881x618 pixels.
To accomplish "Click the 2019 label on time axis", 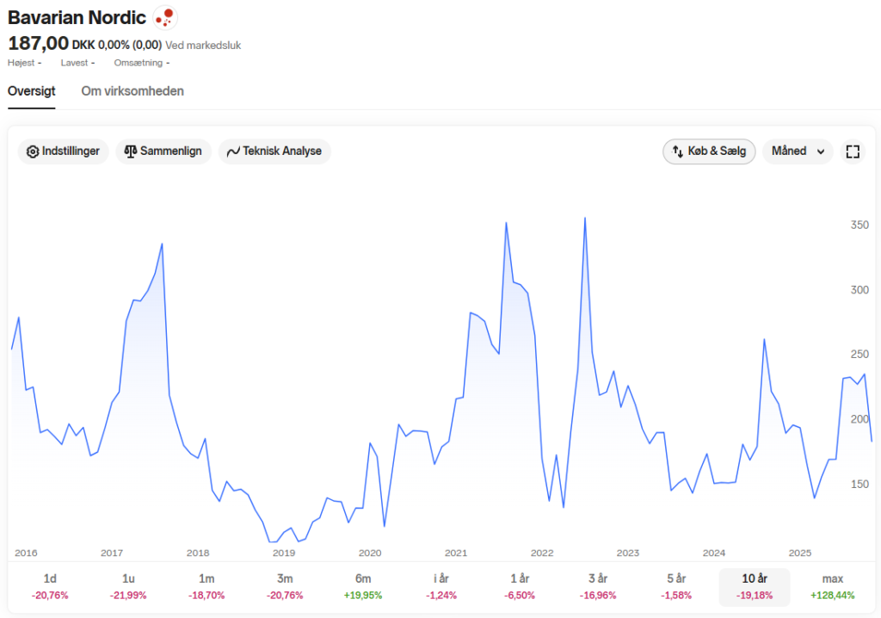I will click(x=284, y=553).
